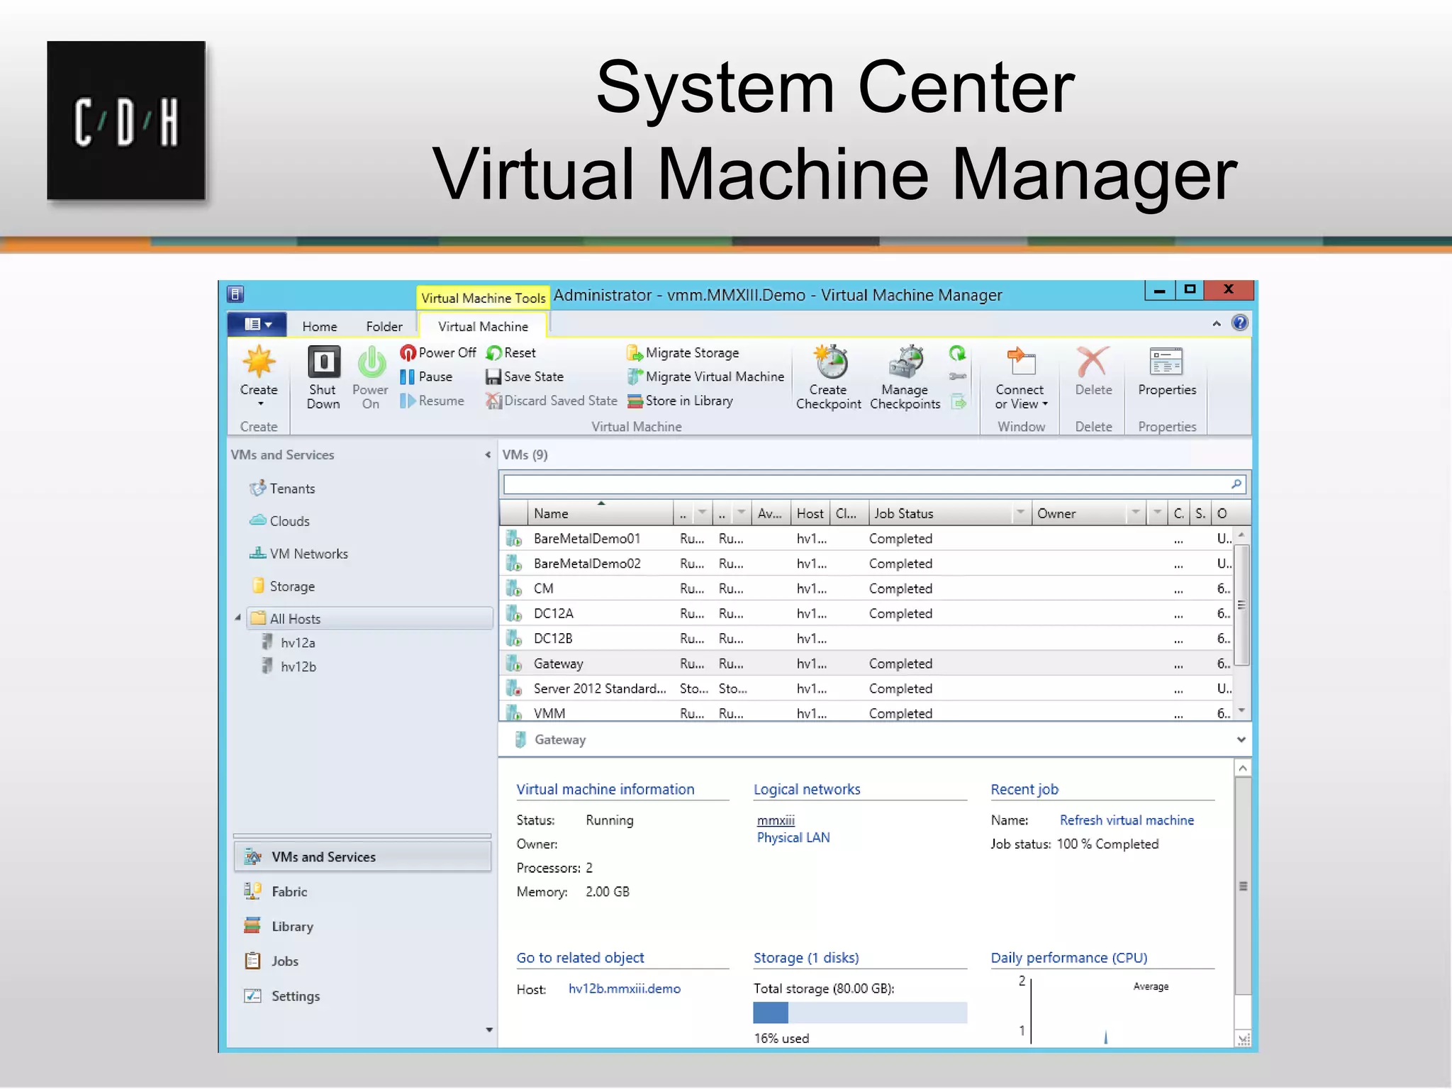The image size is (1452, 1089).
Task: Sort by the Host column header
Action: point(810,513)
